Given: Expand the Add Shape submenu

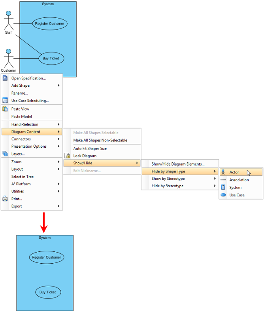Looking at the screenshot, I should tap(32, 86).
